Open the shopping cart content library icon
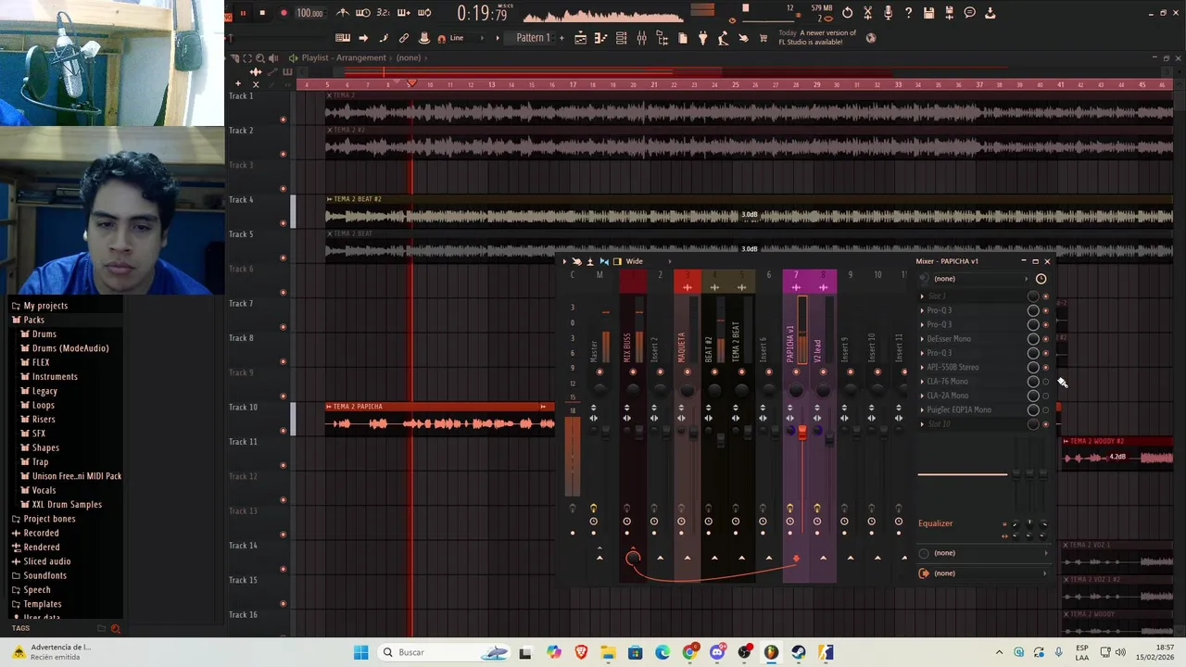The width and height of the screenshot is (1186, 667). point(763,38)
